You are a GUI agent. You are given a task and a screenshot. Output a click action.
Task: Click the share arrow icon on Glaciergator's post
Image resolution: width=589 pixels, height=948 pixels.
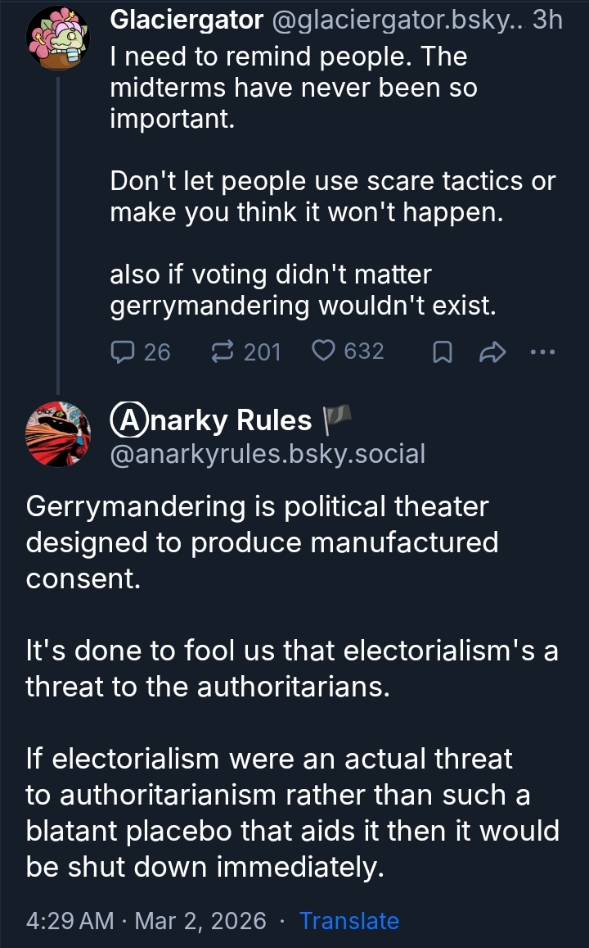(492, 352)
